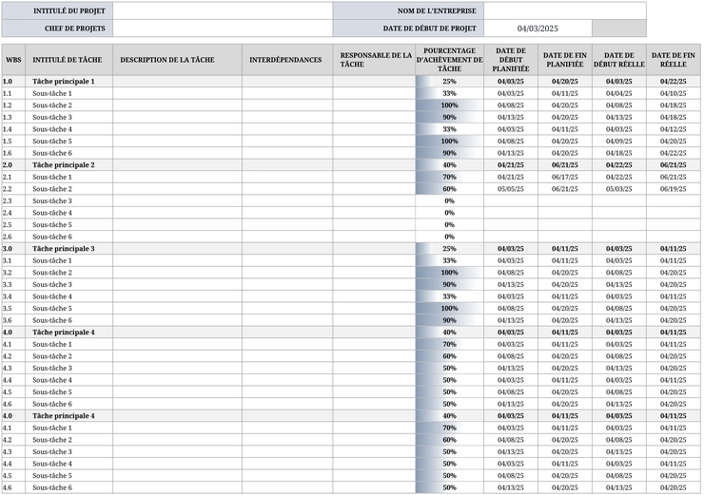Image resolution: width=704 pixels, height=495 pixels.
Task: Click the DATE DE DÉBUT DE PROJET label
Action: (x=429, y=29)
